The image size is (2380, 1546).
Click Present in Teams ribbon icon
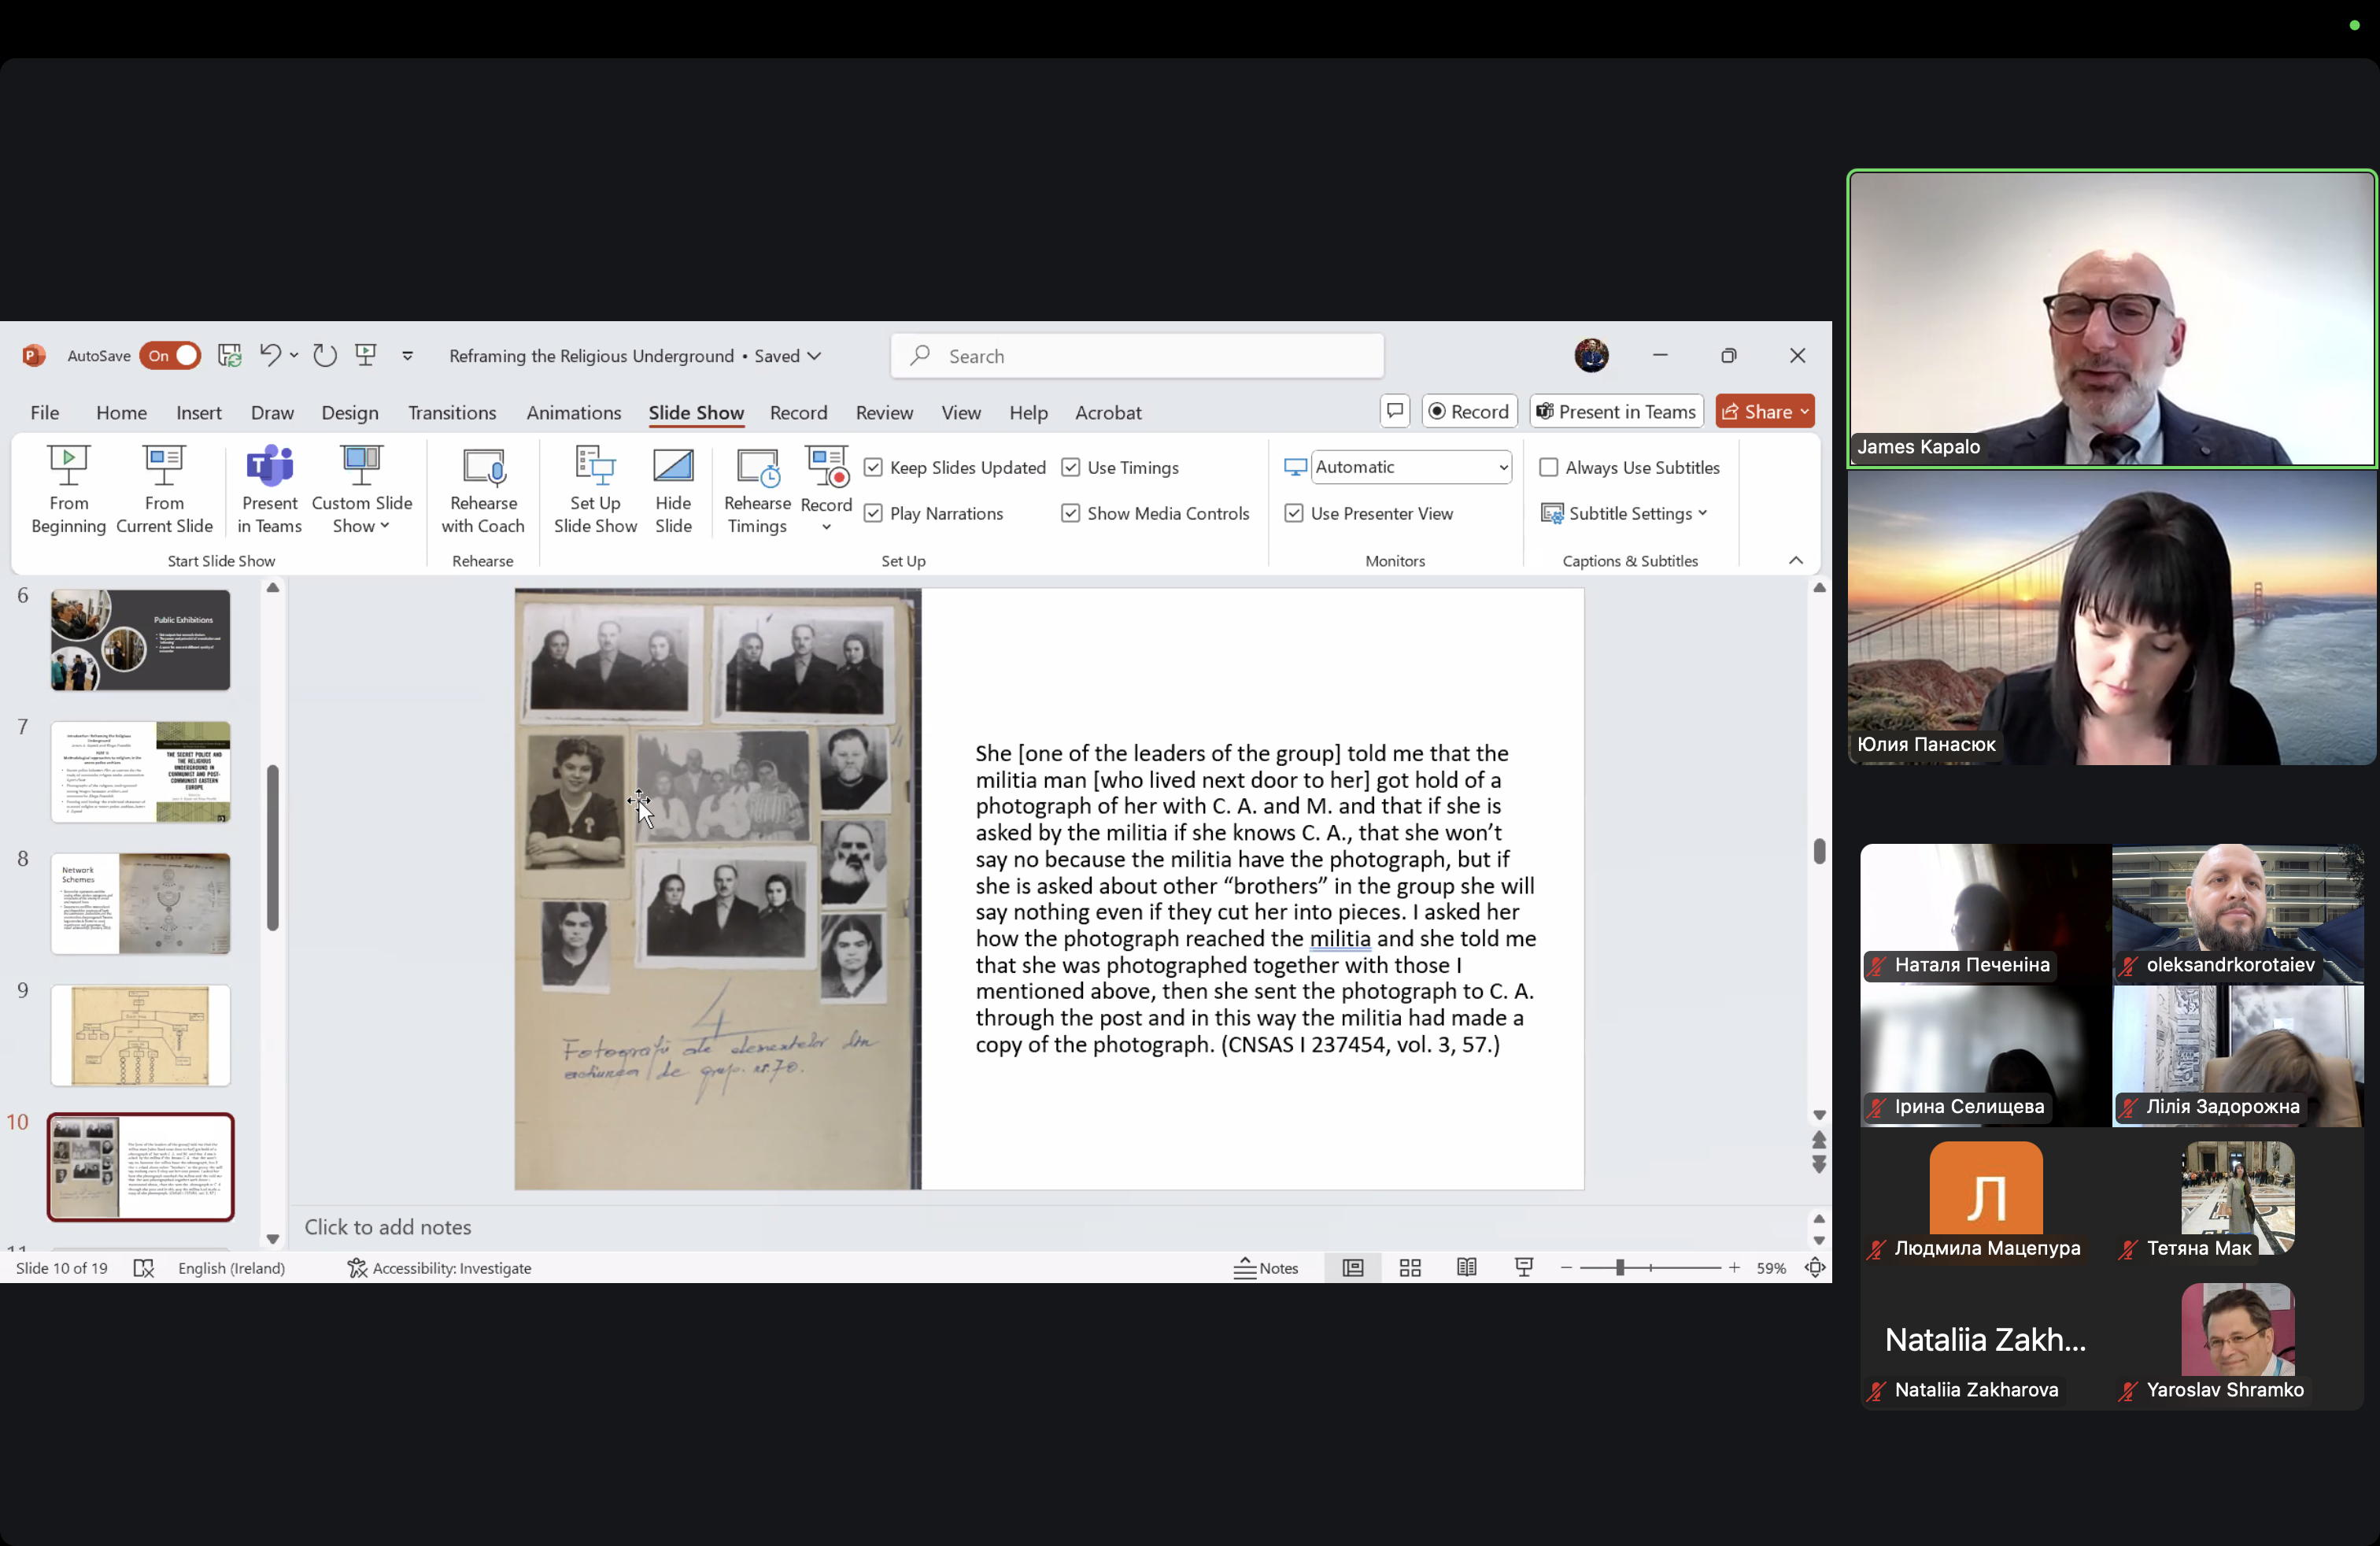click(x=269, y=467)
